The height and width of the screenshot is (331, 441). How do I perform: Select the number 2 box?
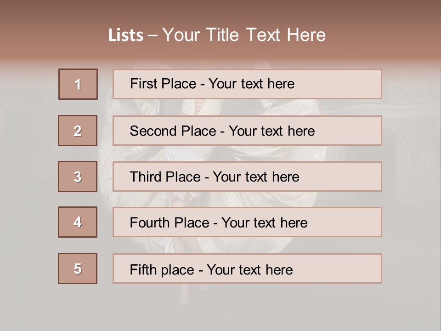coord(78,131)
